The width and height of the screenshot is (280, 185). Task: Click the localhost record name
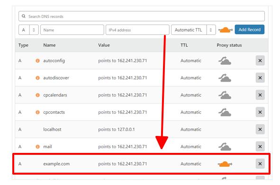(52, 129)
